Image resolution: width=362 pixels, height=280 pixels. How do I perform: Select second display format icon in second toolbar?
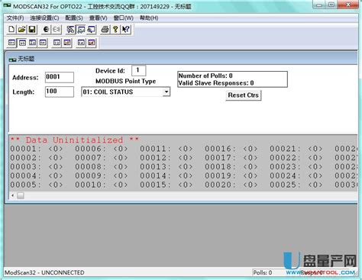point(22,43)
